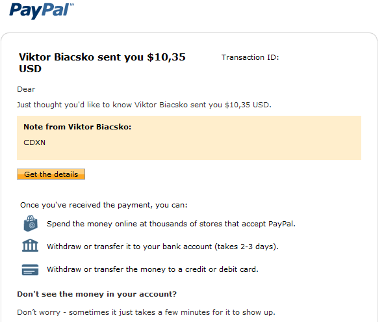Click the Just thought you'd like to know sentence
The width and height of the screenshot is (384, 322).
click(x=144, y=105)
